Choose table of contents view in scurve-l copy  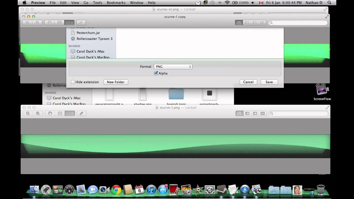254,23
